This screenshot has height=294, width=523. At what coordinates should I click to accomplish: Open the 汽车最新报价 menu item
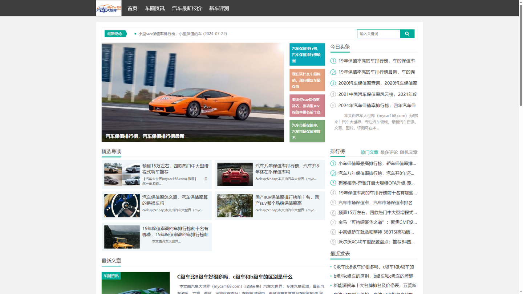(x=187, y=8)
